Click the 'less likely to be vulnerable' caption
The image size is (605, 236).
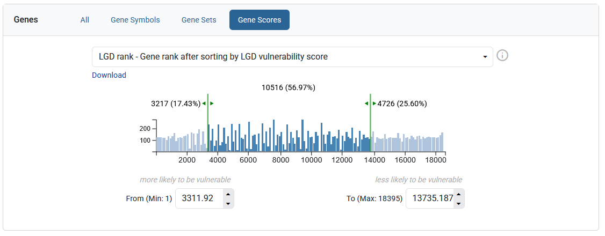pyautogui.click(x=419, y=180)
